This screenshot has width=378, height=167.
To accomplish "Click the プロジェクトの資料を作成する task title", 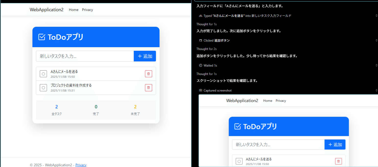I will coord(71,85).
